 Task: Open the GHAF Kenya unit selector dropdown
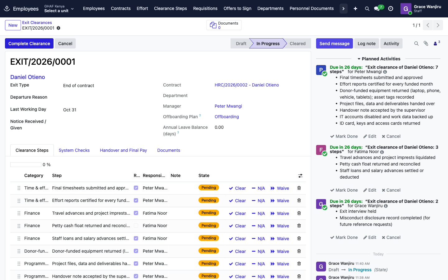click(59, 9)
